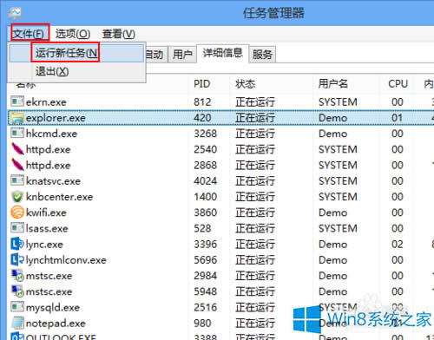434x340 pixels.
Task: Open the 文件(F) menu
Action: pyautogui.click(x=29, y=34)
